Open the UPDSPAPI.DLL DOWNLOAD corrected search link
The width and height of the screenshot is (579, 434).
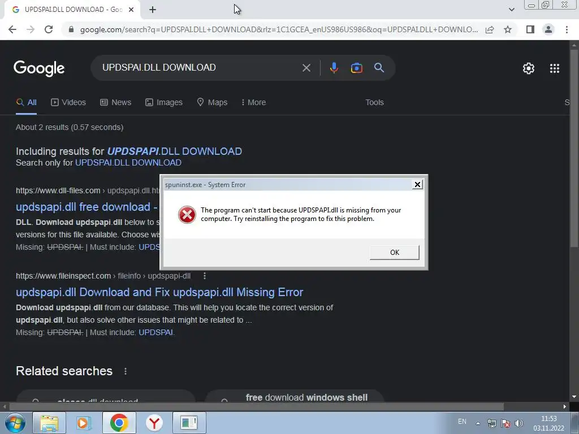tap(174, 151)
